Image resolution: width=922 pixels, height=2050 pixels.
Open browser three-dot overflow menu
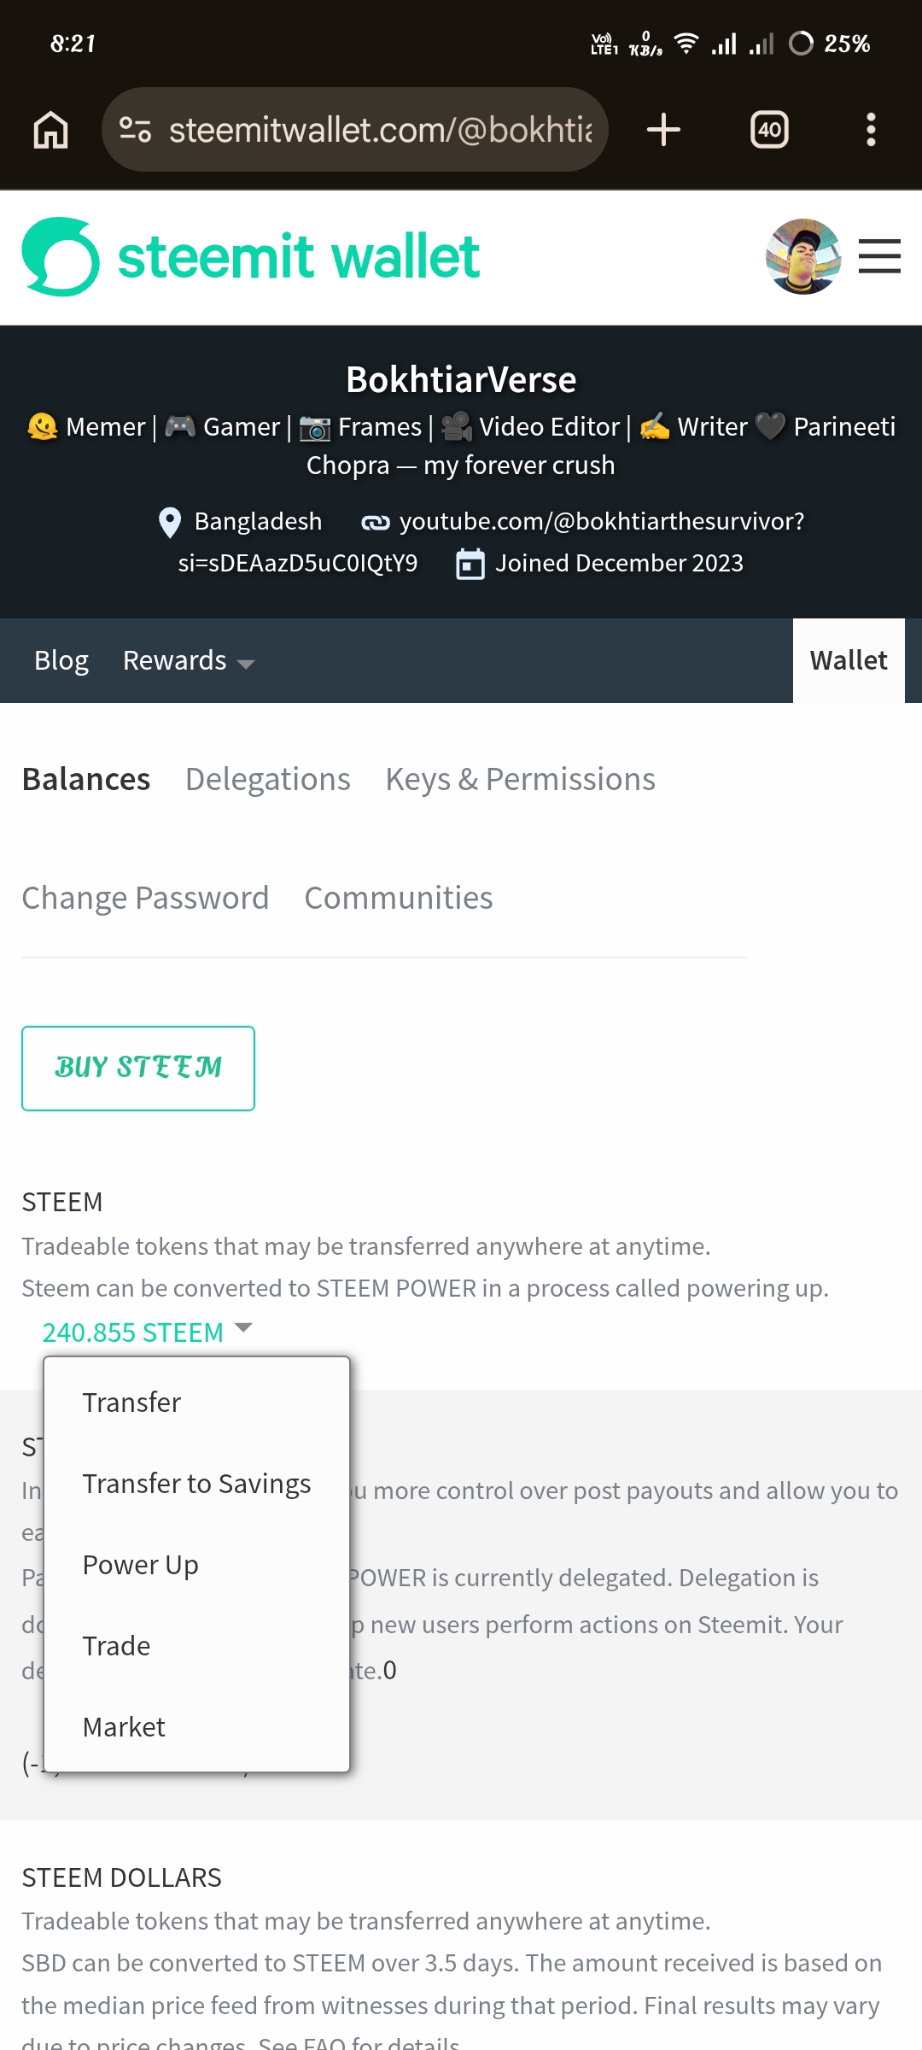pyautogui.click(x=871, y=130)
